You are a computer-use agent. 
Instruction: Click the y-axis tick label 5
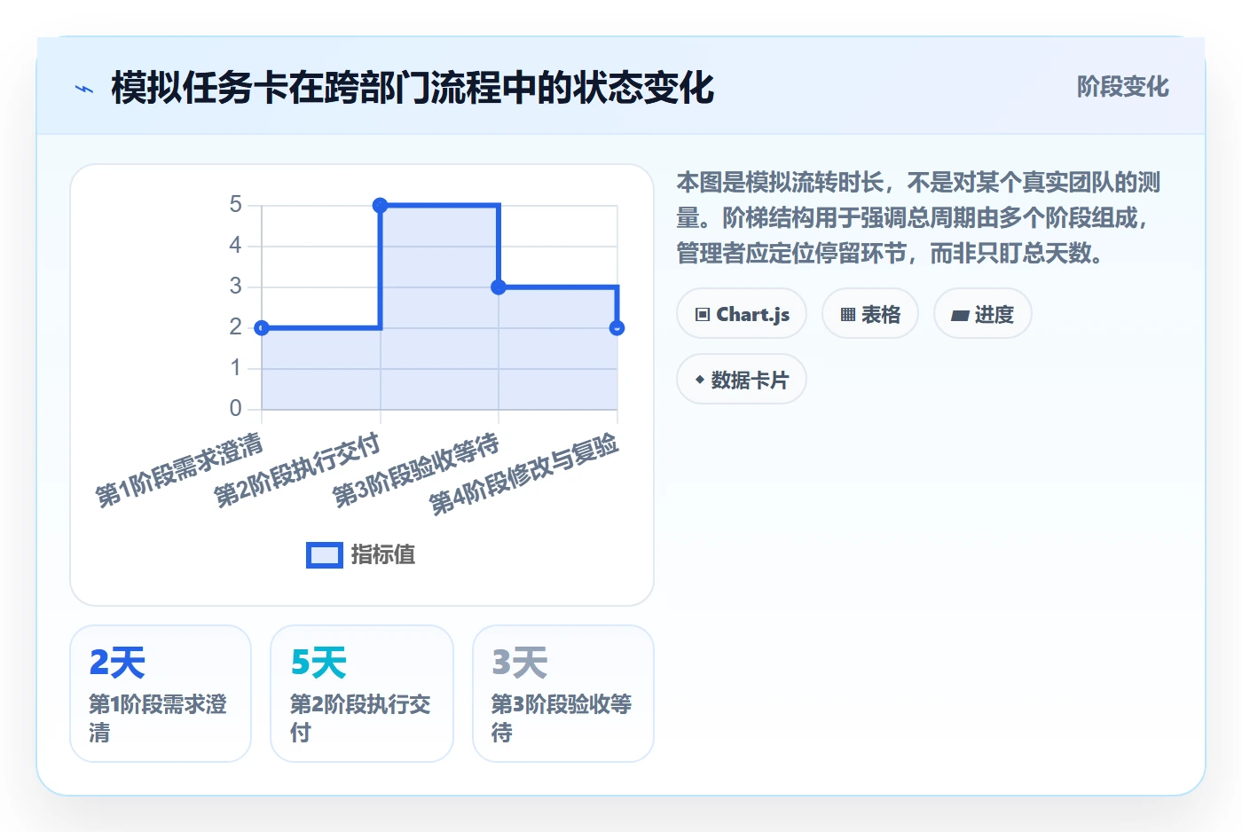(x=235, y=205)
